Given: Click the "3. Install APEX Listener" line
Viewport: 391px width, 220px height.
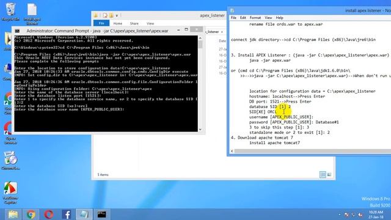Looking at the screenshot, I should (x=310, y=55).
